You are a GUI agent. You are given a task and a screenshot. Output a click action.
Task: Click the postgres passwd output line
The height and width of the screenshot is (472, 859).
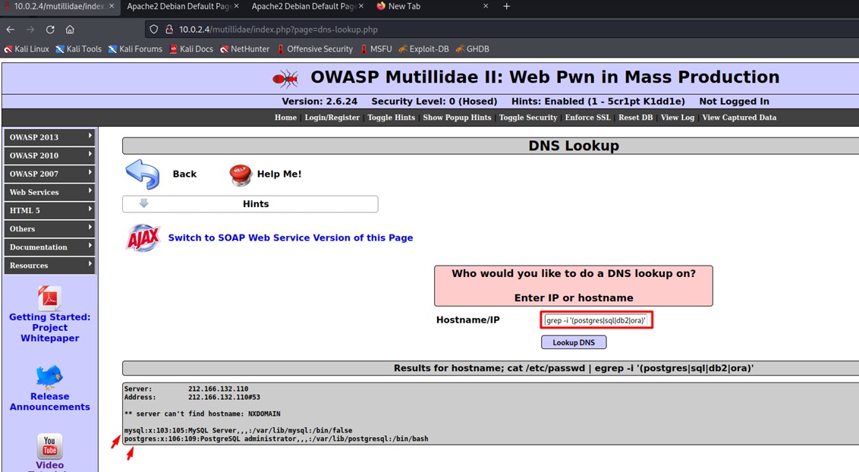[276, 439]
